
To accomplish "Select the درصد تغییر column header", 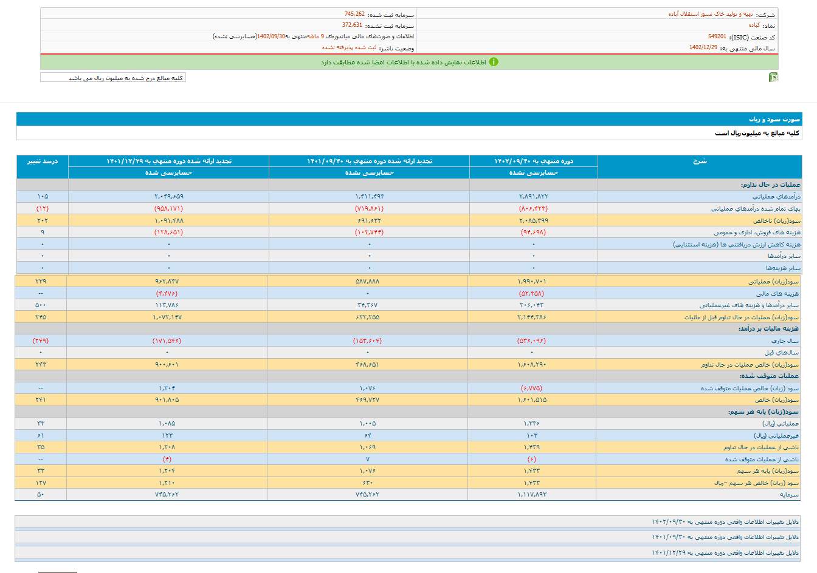I will pos(43,161).
